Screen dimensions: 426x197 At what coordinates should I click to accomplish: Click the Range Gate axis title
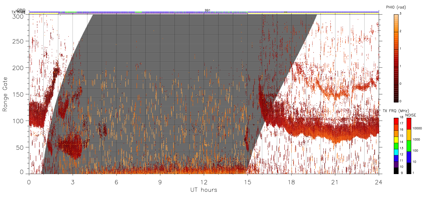point(5,94)
